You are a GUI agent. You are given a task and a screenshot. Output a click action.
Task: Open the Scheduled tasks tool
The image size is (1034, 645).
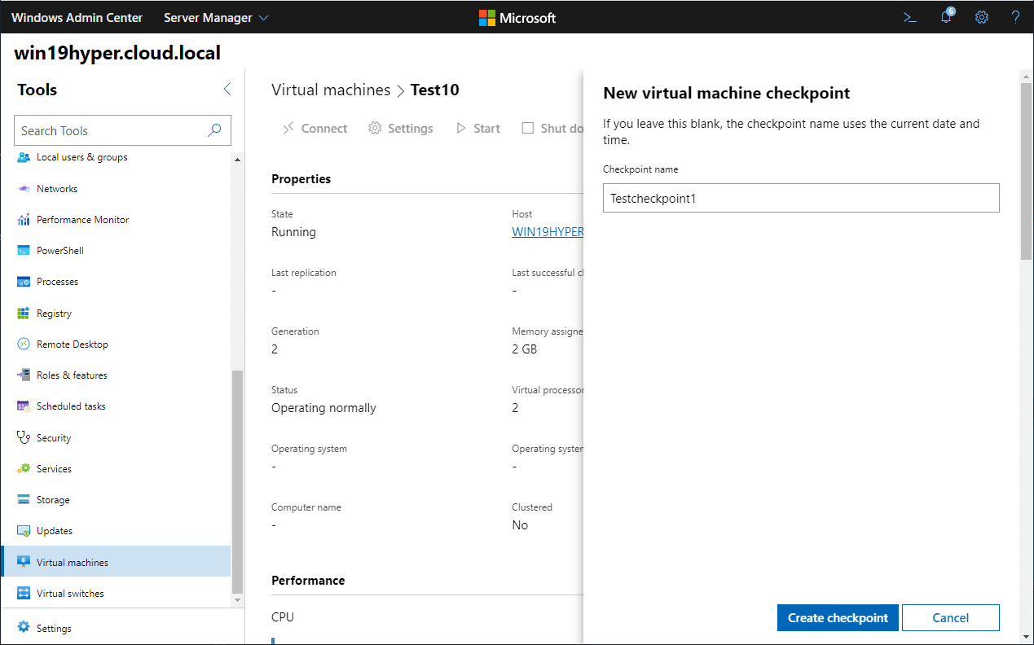pos(71,406)
